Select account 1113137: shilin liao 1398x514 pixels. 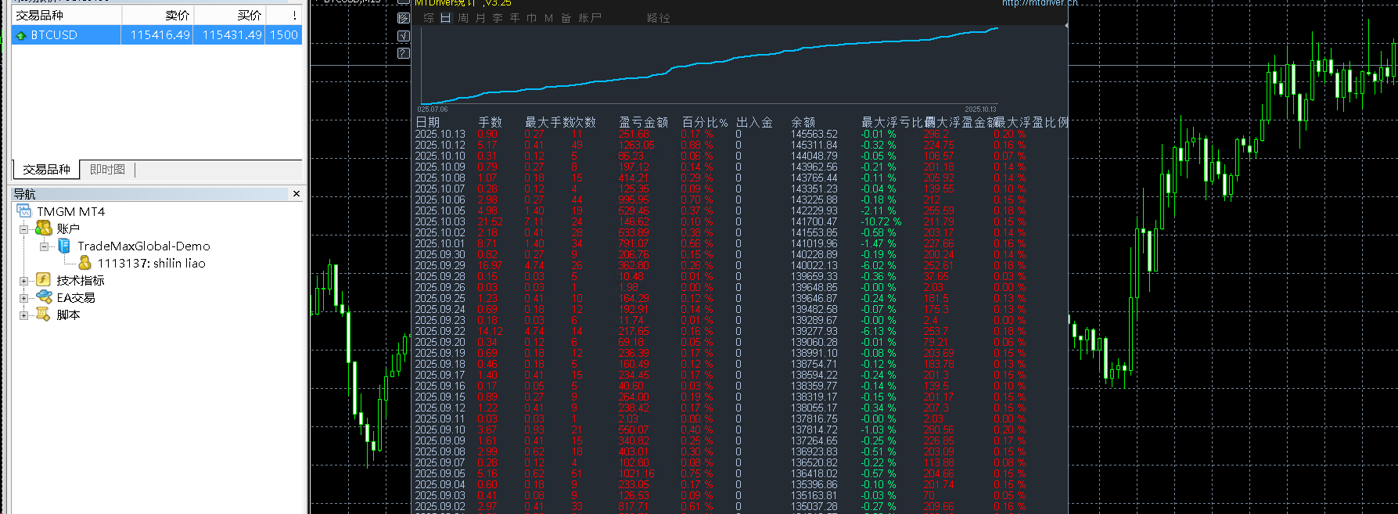[x=152, y=263]
